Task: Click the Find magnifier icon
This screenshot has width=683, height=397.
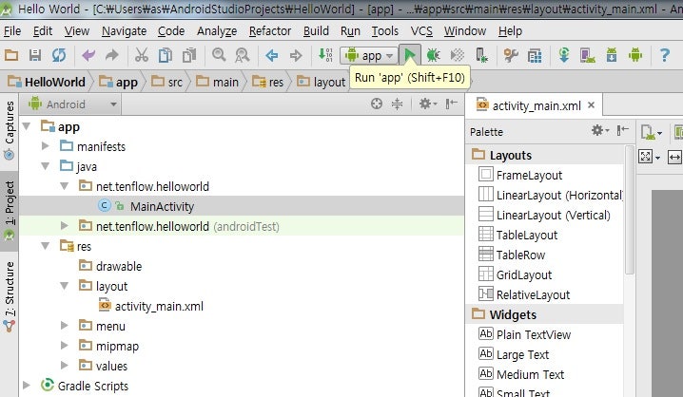Action: tap(219, 55)
